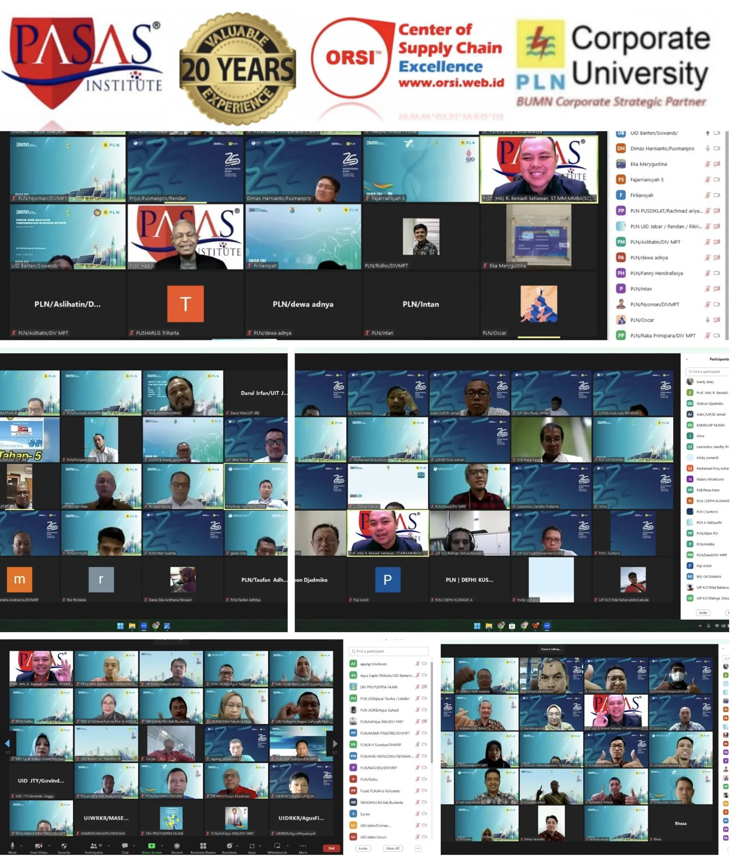
Task: Expand arrow next to Reactions button
Action: (x=237, y=846)
